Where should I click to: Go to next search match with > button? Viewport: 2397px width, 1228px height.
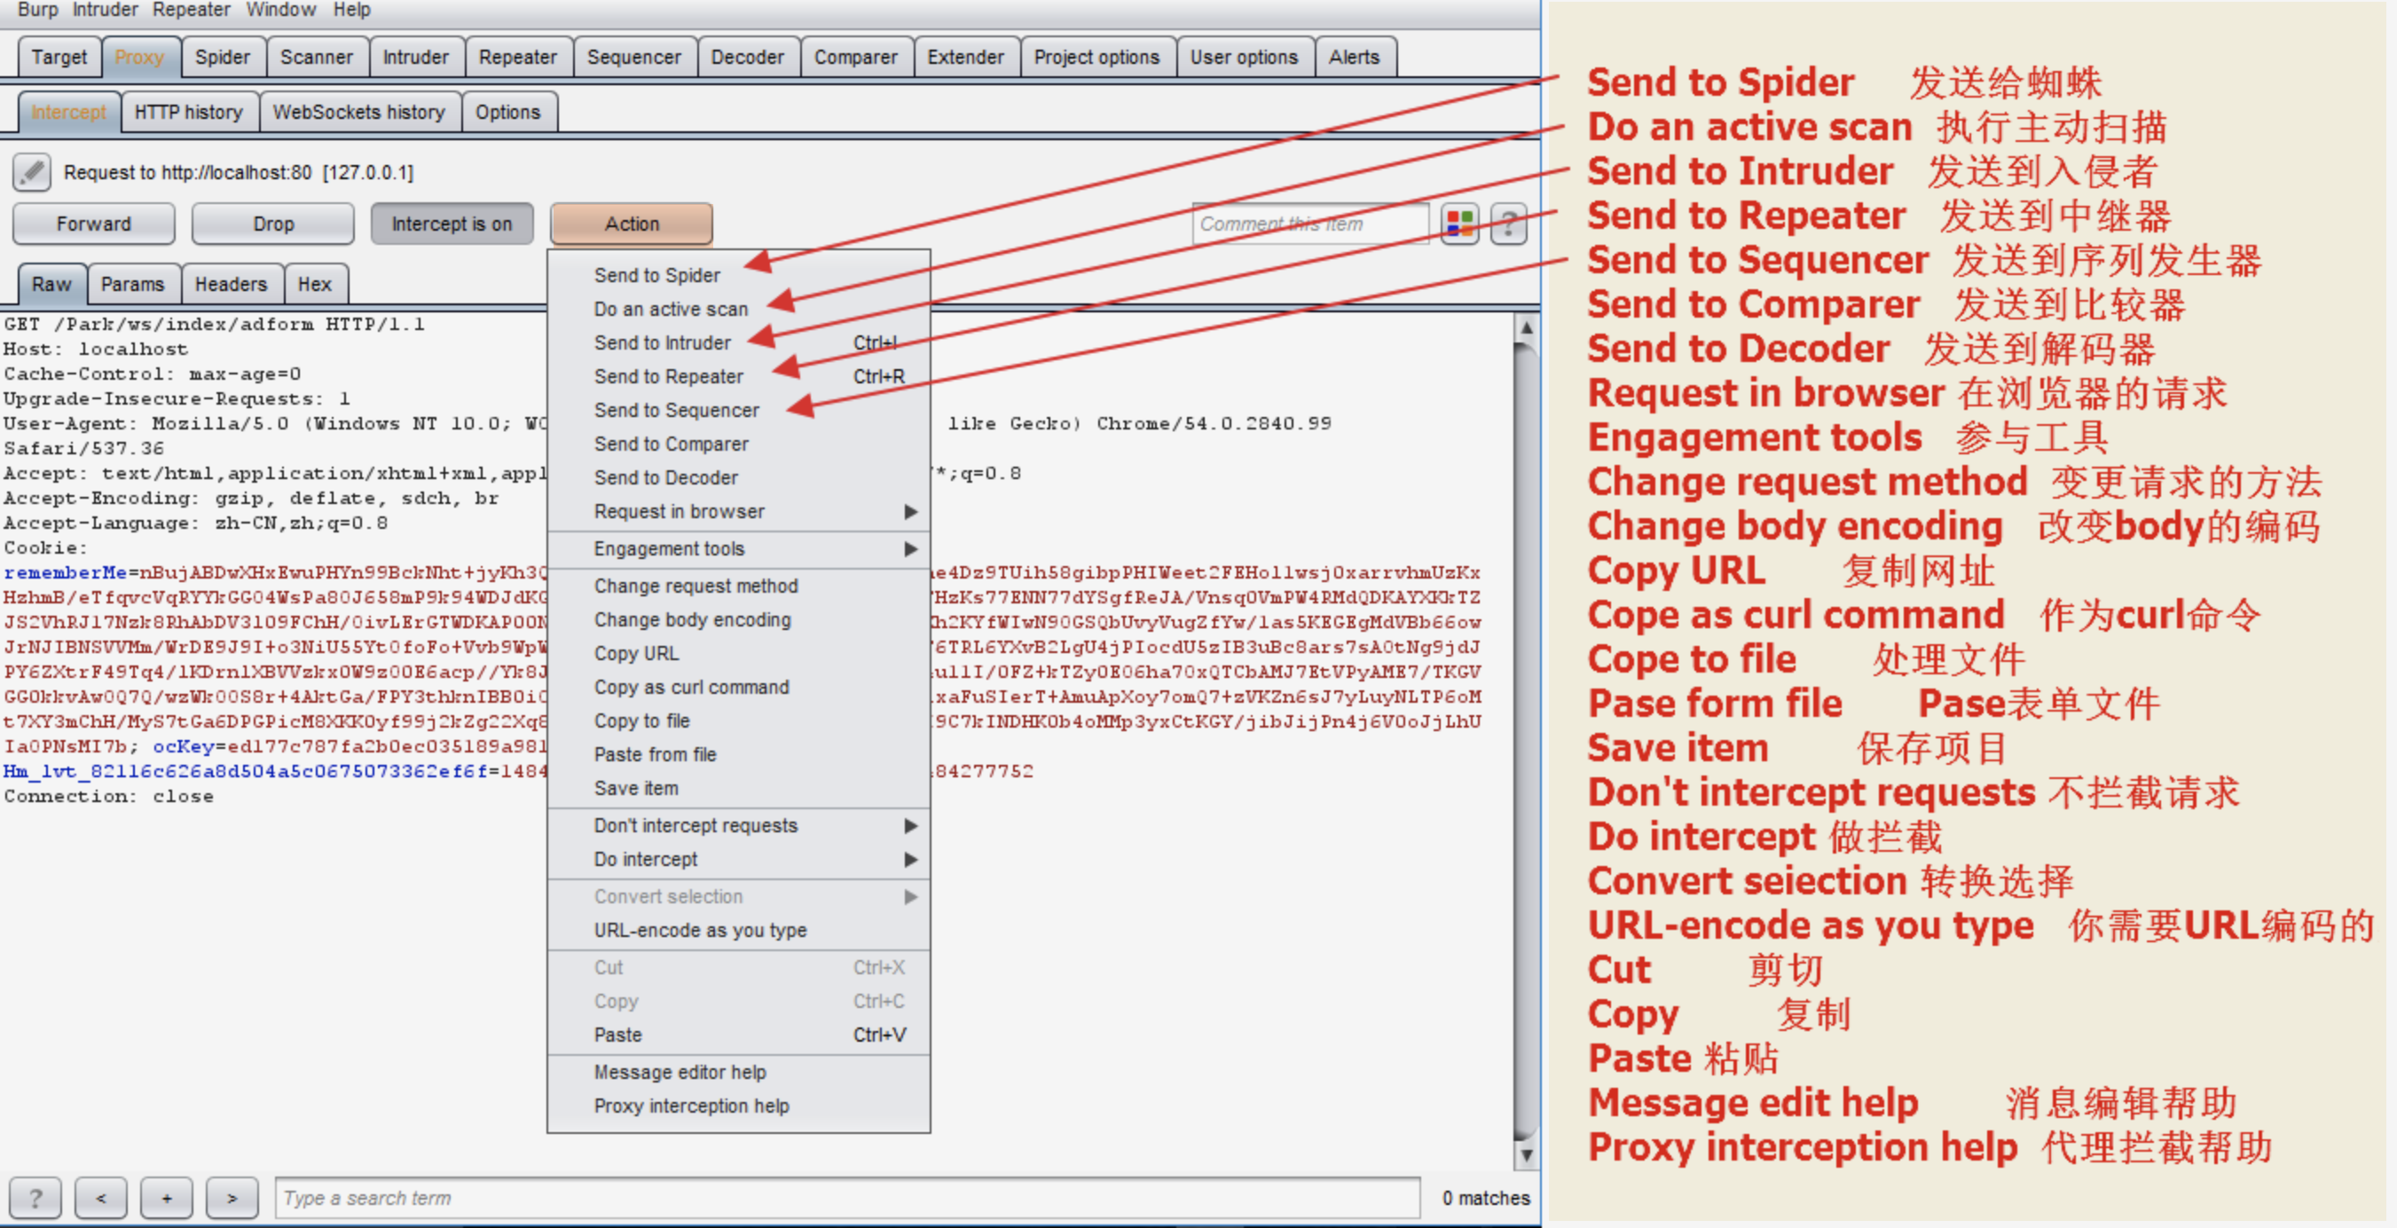pyautogui.click(x=232, y=1197)
